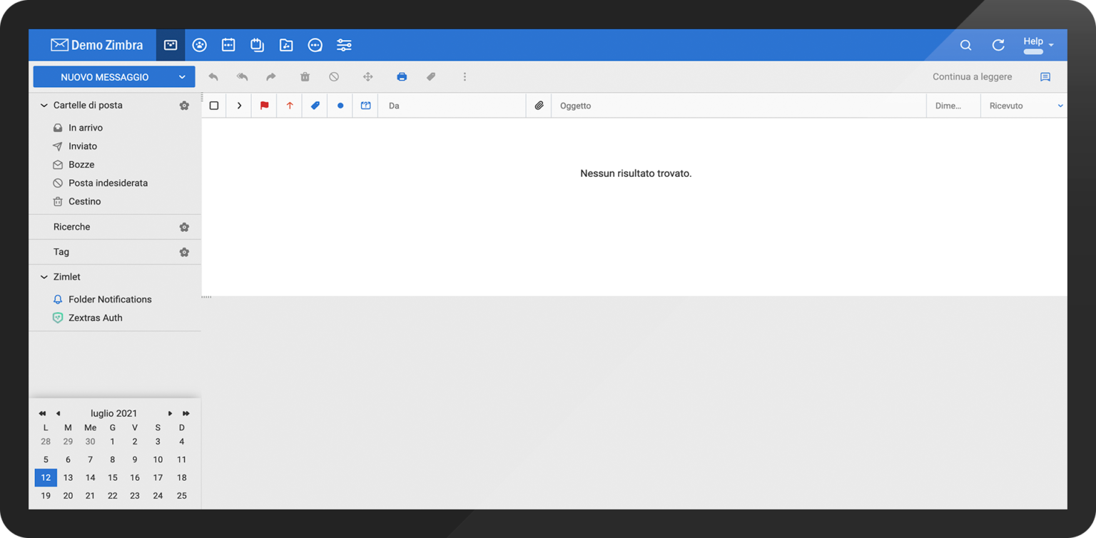Viewport: 1096px width, 538px height.
Task: Go to next year in mini calendar
Action: click(186, 414)
